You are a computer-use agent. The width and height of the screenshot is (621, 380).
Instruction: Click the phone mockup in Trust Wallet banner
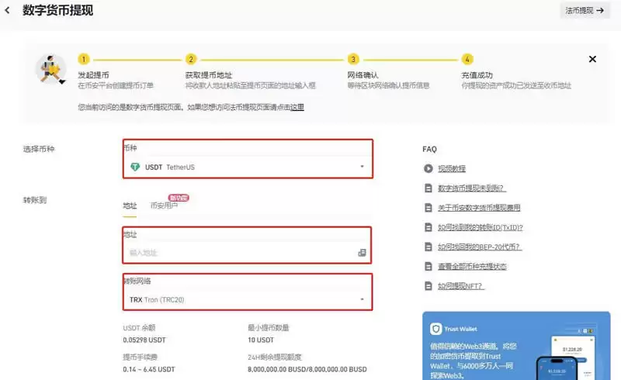[557, 368]
